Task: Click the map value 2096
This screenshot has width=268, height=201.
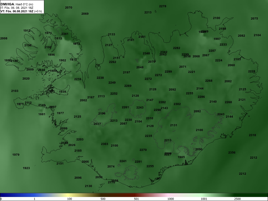Action: (x=78, y=178)
